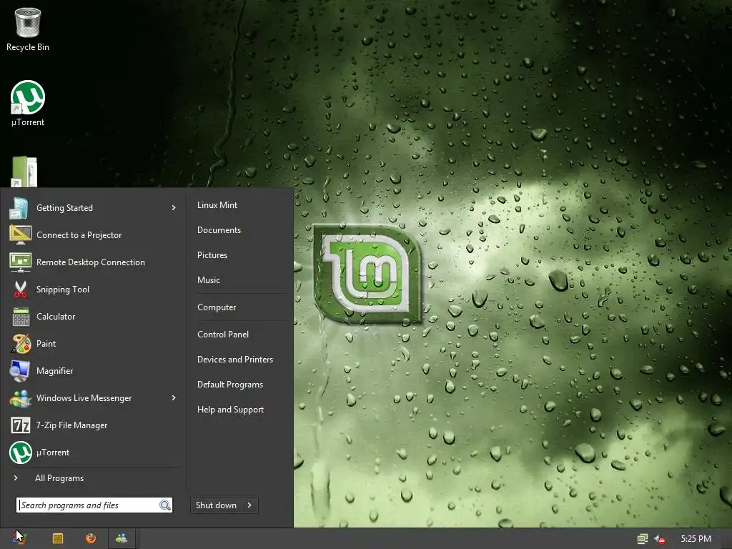Screen dimensions: 732x549
Task: Click the Getting Started icon in the Start menu
Action: [20, 208]
